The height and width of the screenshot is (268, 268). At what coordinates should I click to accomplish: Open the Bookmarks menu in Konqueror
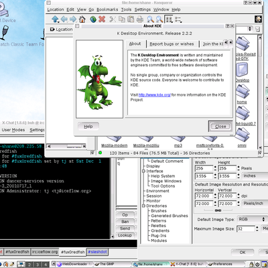coord(107,9)
